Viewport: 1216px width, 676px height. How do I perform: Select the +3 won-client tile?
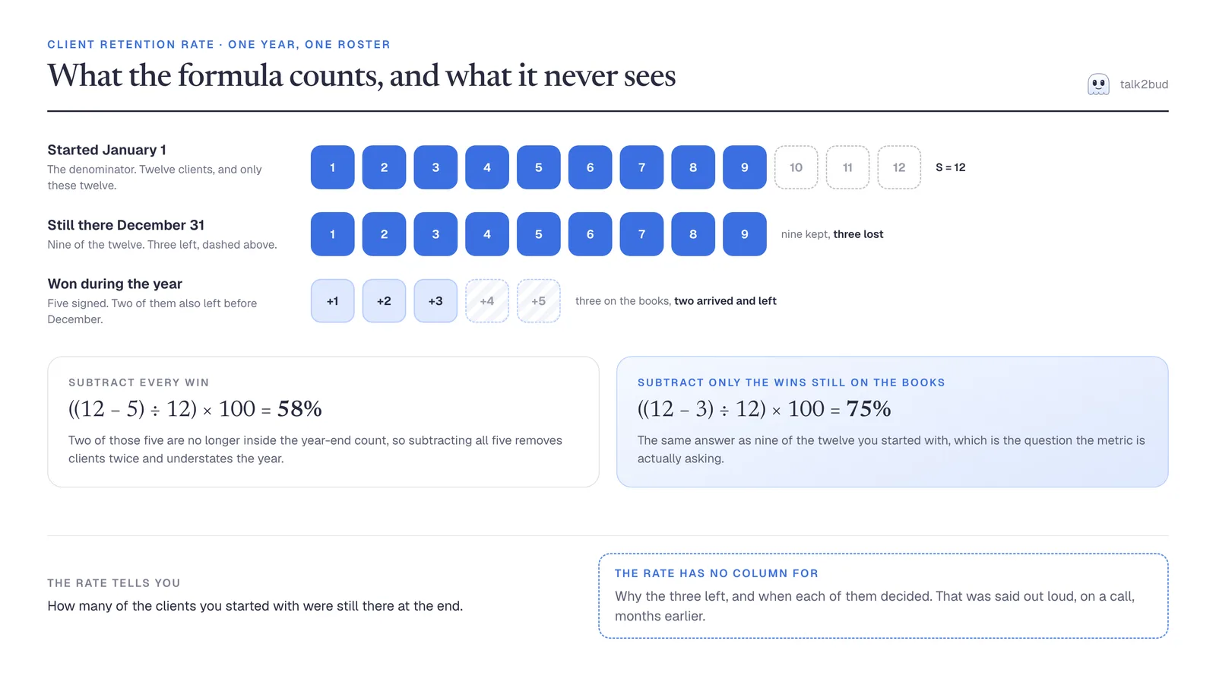435,301
